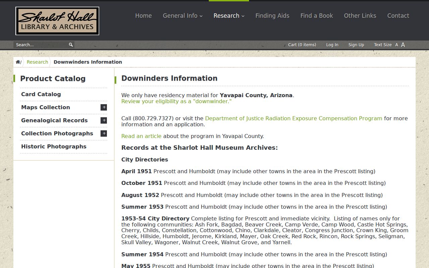Open Department of Justice Radiation Exposure Compensation Program link
The image size is (429, 268).
pyautogui.click(x=294, y=119)
